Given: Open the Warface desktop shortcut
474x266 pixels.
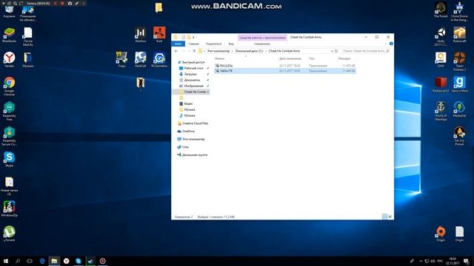Looking at the screenshot, I should pos(140,35).
